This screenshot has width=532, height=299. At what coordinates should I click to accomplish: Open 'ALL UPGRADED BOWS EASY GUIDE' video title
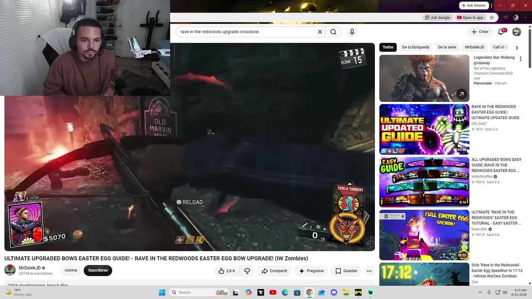coord(496,165)
